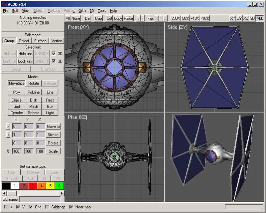Select the Mesh tool
The width and height of the screenshot is (266, 213).
click(x=34, y=106)
